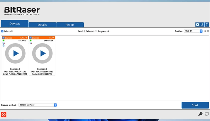Click the USB ID 1,2,7,4 label

(x=51, y=38)
